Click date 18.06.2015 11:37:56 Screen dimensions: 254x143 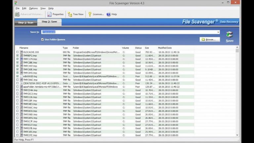pos(169,76)
